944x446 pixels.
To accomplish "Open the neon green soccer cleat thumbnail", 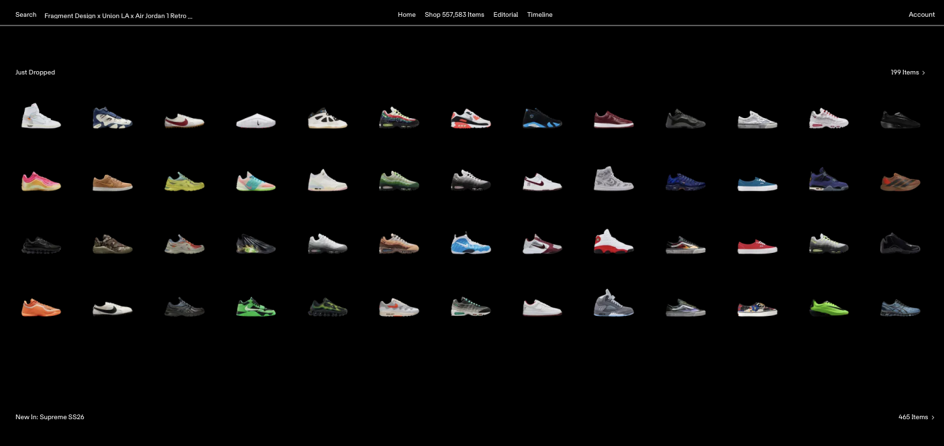I will point(829,308).
